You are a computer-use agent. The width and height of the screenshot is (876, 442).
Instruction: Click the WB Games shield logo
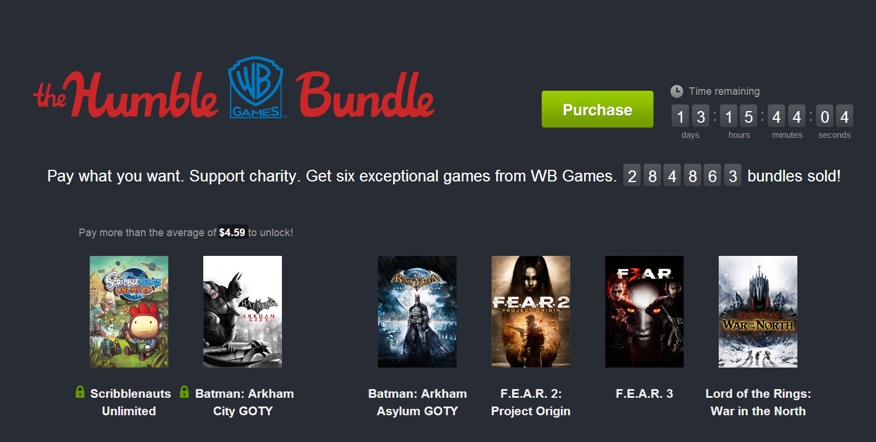coord(256,88)
